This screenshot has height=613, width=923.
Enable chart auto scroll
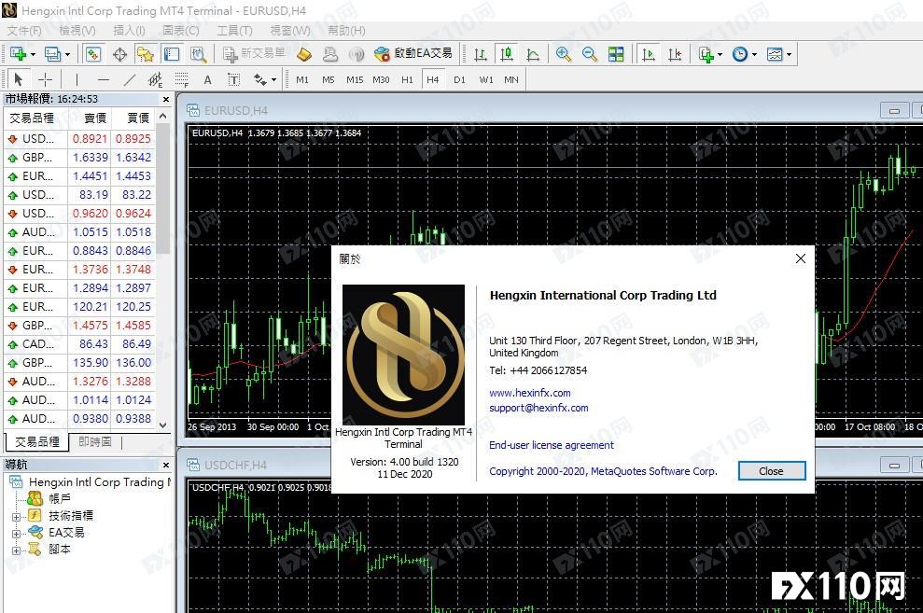point(649,54)
